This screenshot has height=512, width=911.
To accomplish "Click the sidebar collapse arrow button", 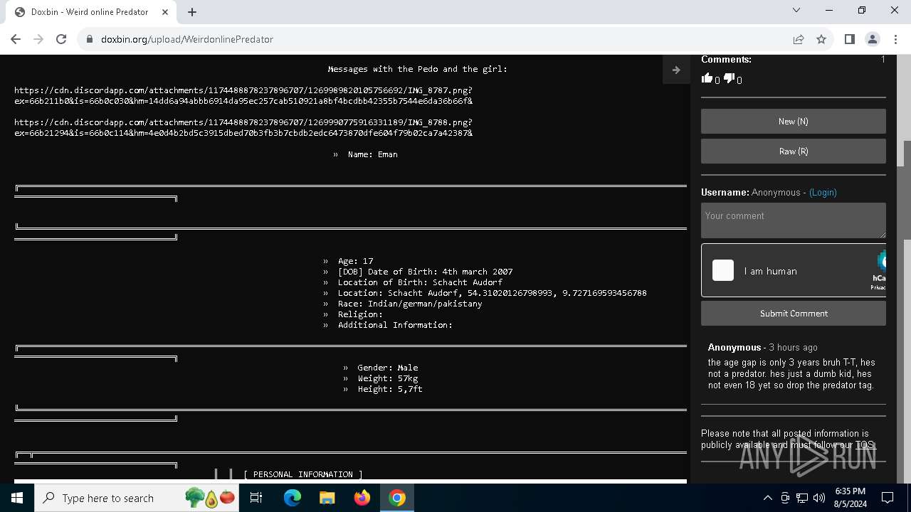I will coord(676,70).
